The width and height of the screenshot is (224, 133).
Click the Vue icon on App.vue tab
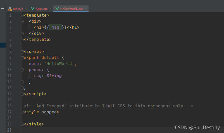[x=33, y=9]
